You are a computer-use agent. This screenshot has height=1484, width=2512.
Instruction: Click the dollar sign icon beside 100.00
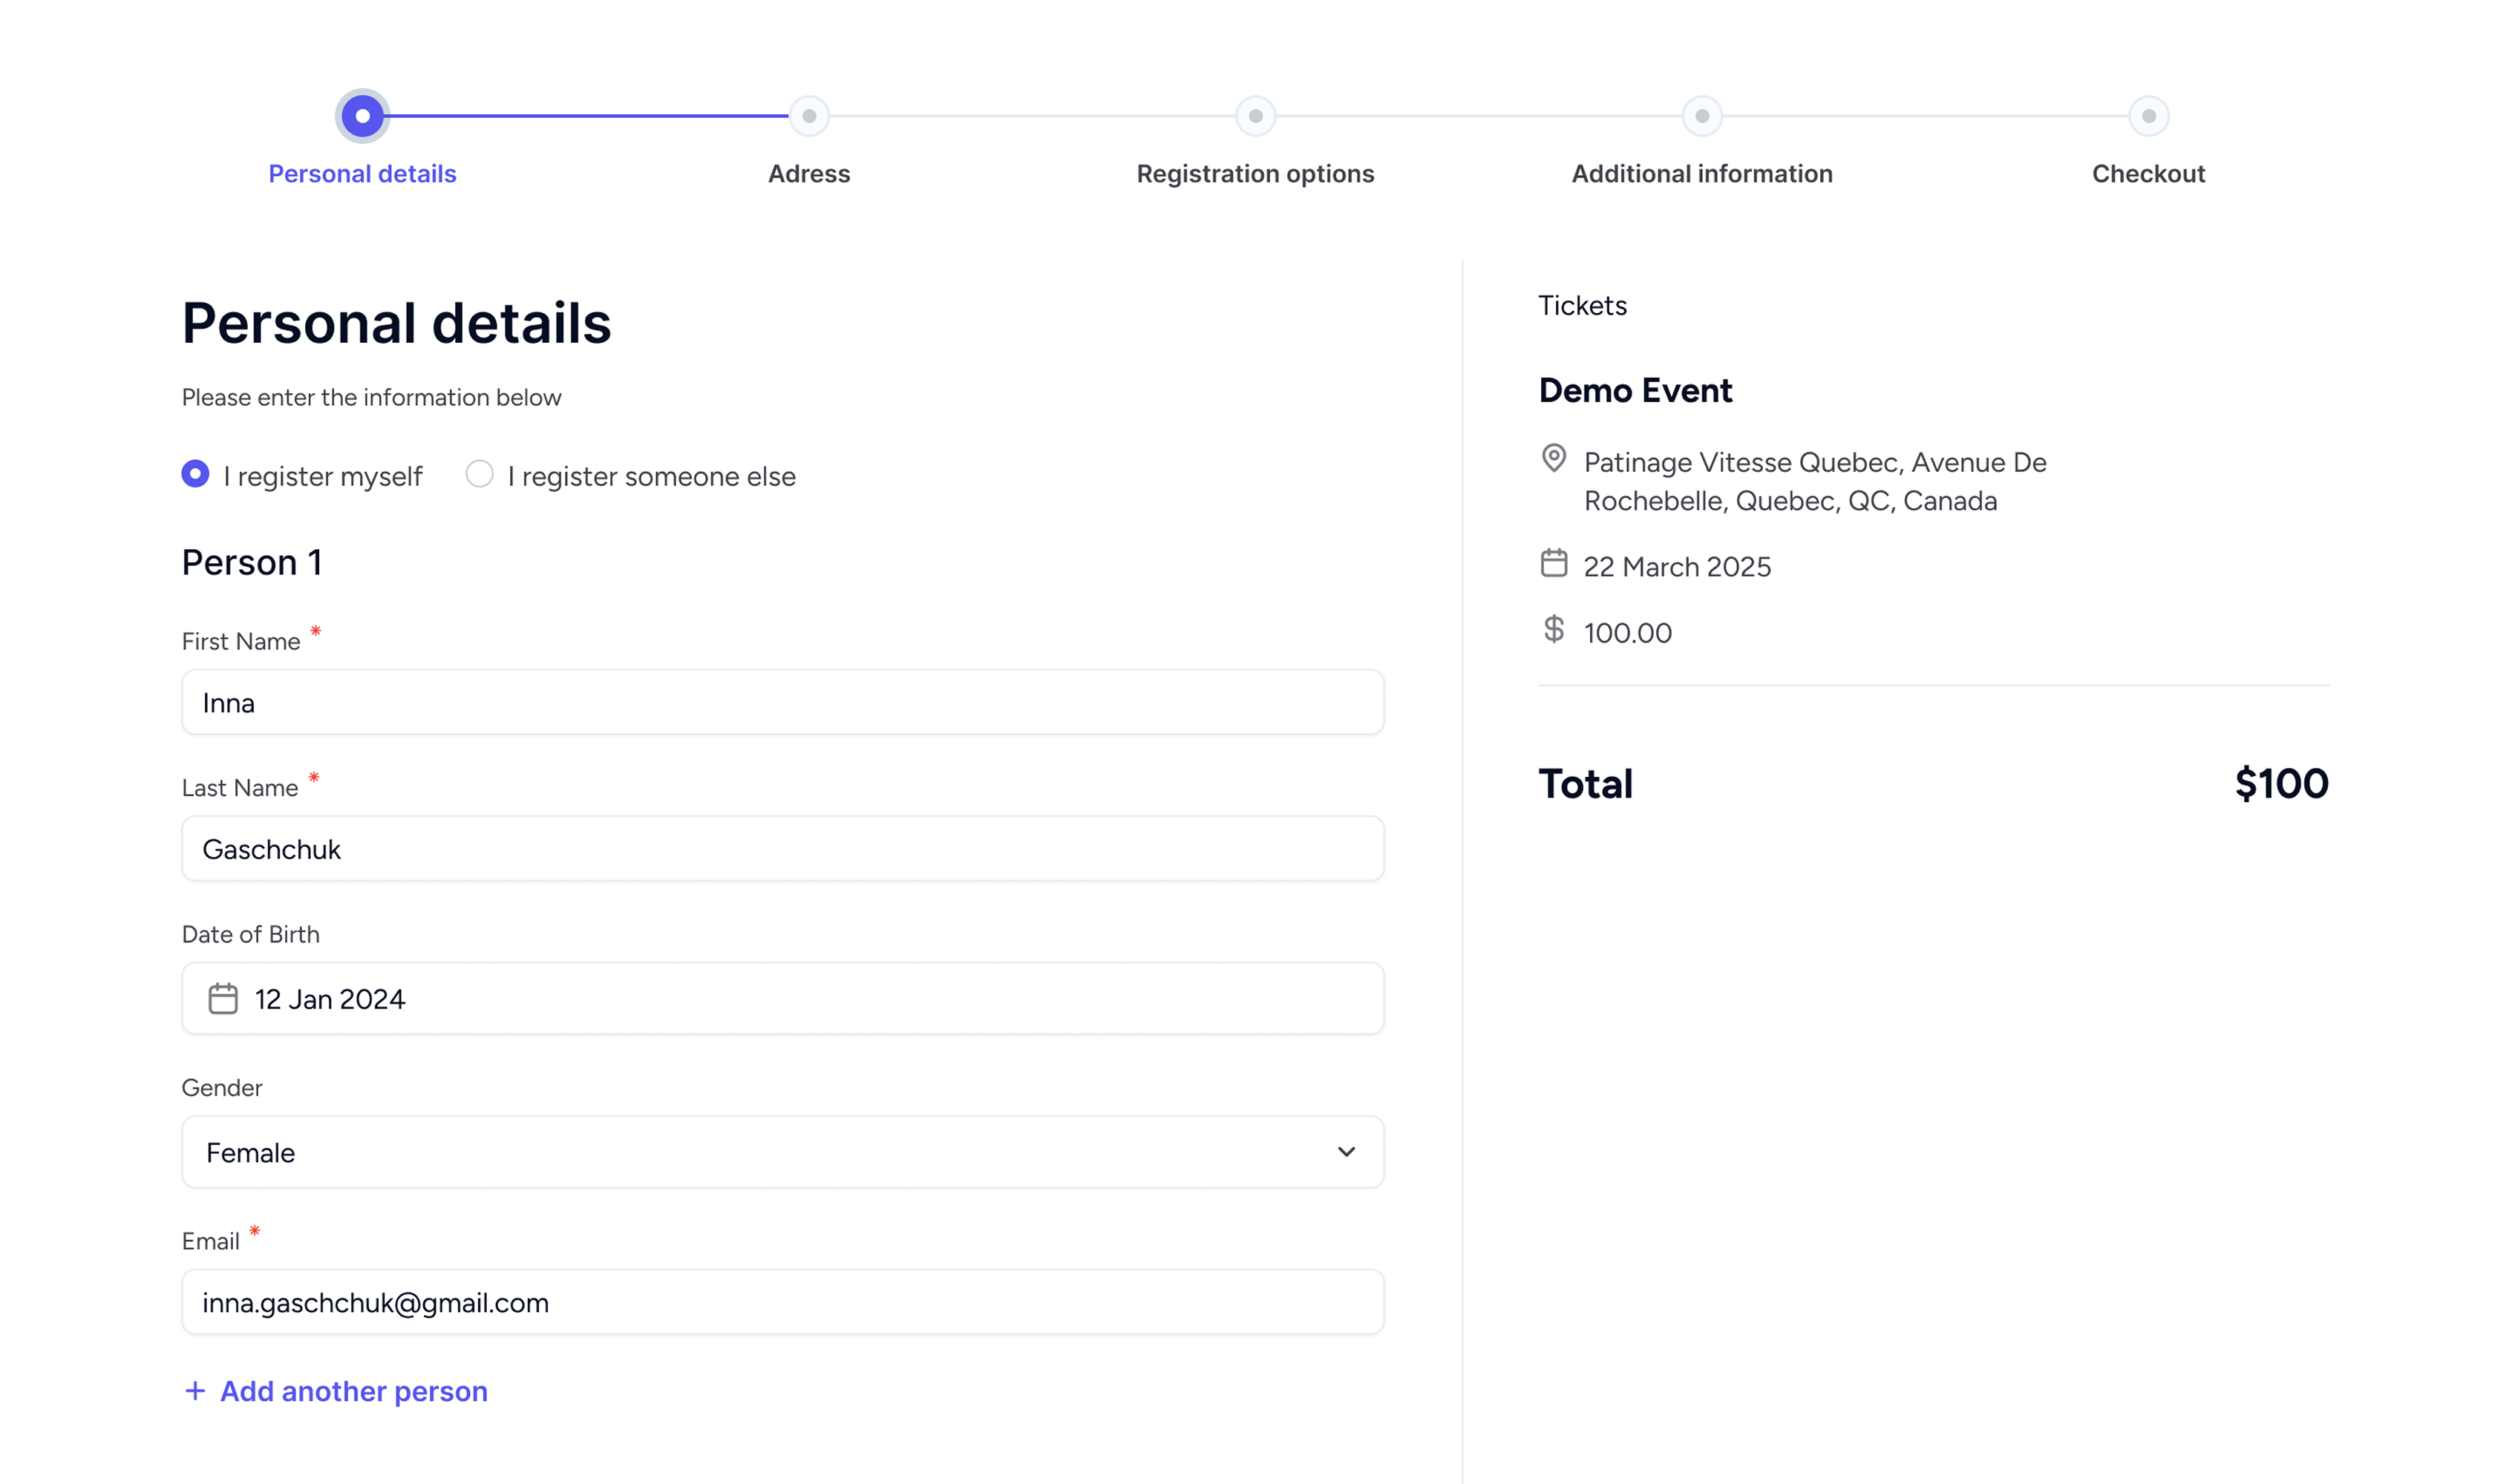tap(1553, 629)
